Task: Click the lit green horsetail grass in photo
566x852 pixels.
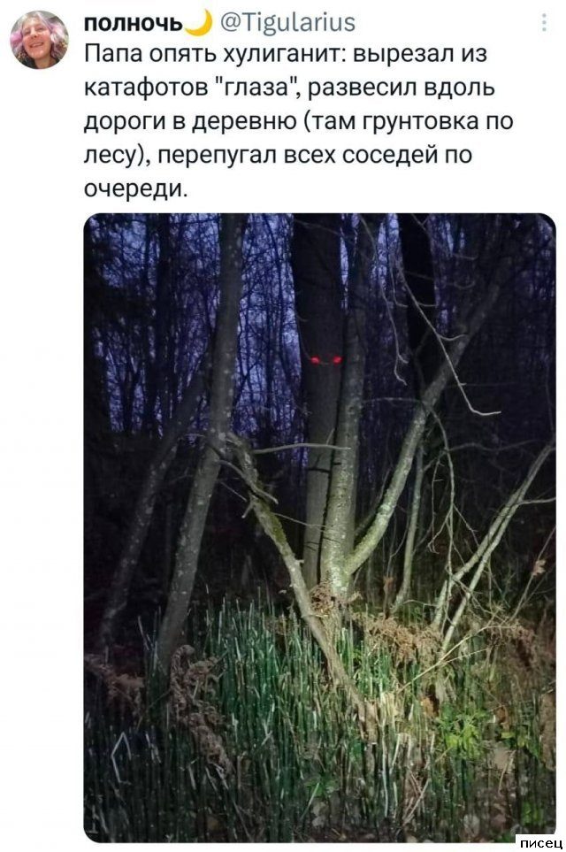Action: coord(272,706)
